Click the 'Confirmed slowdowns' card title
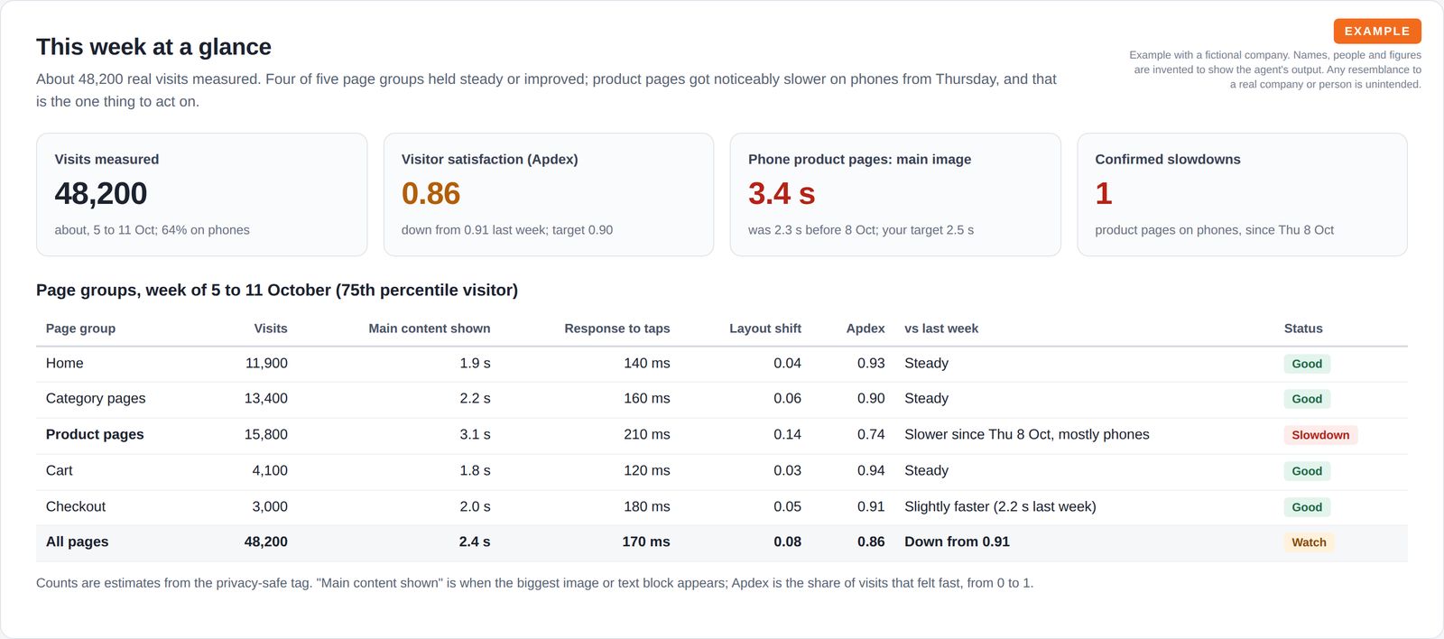Image resolution: width=1444 pixels, height=639 pixels. click(1168, 159)
